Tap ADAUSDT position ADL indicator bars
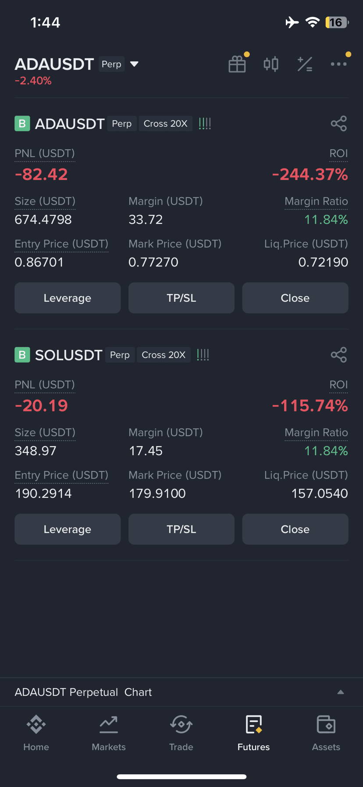 (205, 123)
